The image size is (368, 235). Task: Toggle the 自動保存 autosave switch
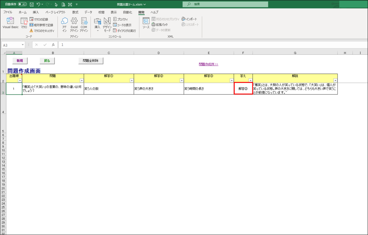(x=22, y=4)
